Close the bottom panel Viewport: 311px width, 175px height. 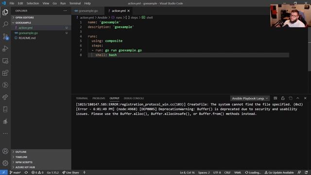pos(305,98)
